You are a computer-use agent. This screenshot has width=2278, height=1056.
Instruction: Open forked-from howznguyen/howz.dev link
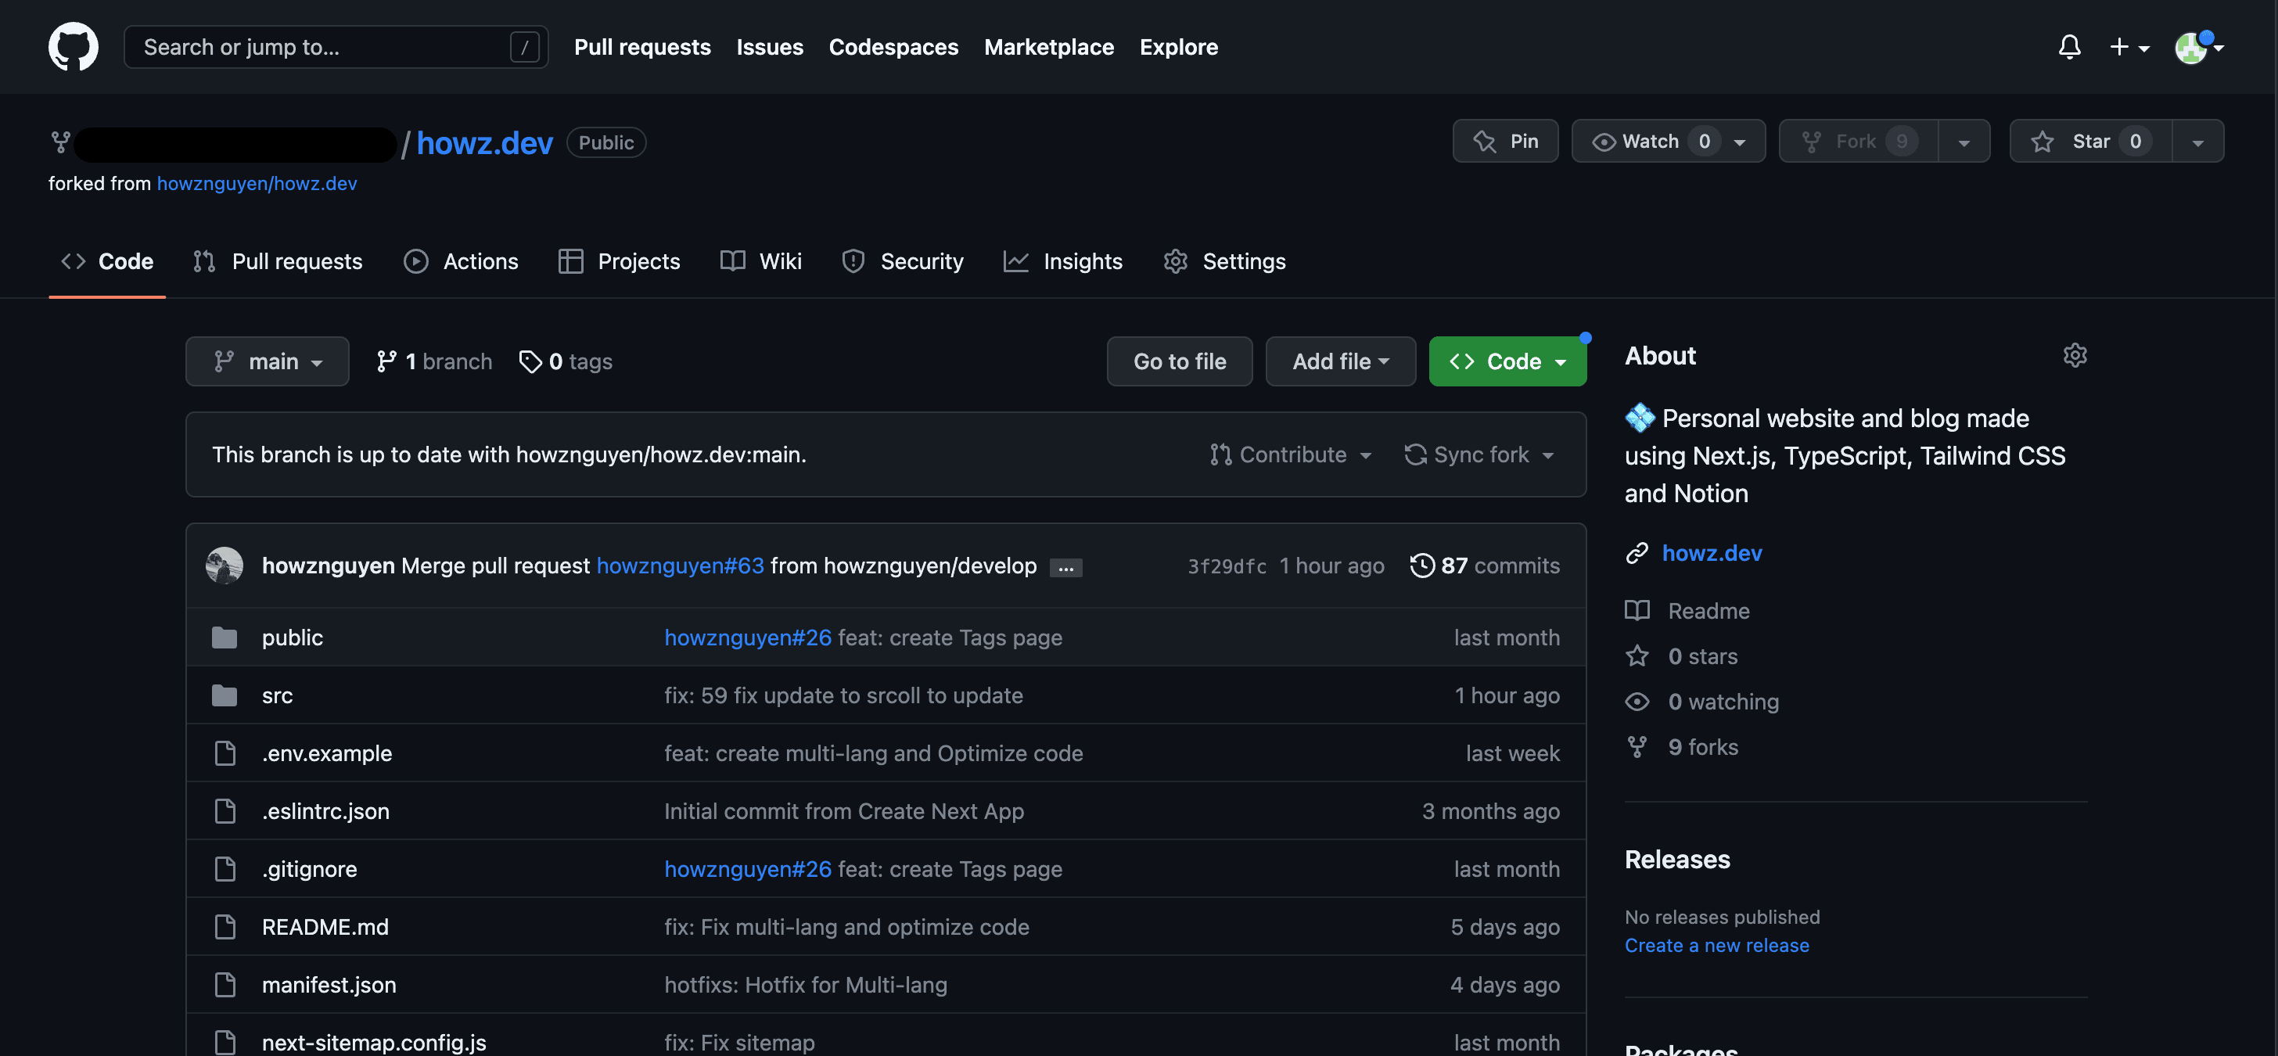click(257, 183)
